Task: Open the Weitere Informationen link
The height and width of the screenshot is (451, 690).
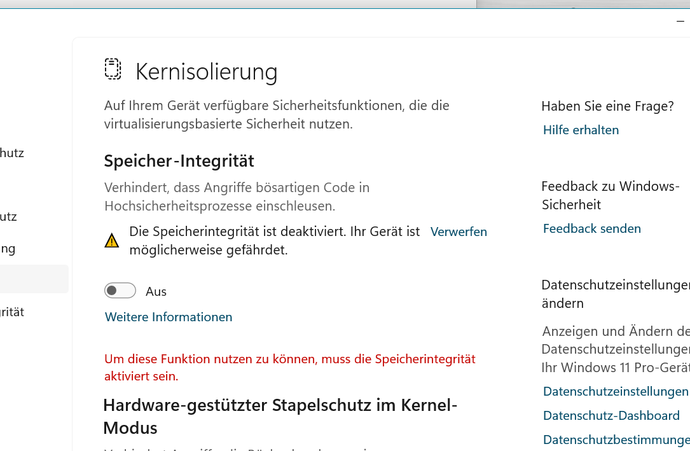Action: pyautogui.click(x=169, y=317)
